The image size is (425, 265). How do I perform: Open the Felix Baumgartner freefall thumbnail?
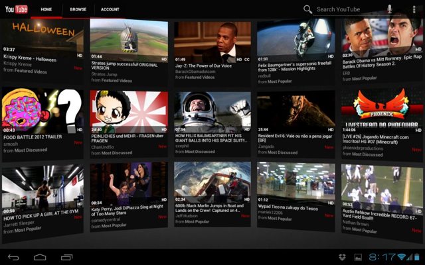(296, 39)
